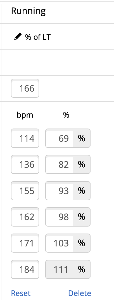Click the percent field showing 93
Screen dimensions: 114x303
coord(59,191)
